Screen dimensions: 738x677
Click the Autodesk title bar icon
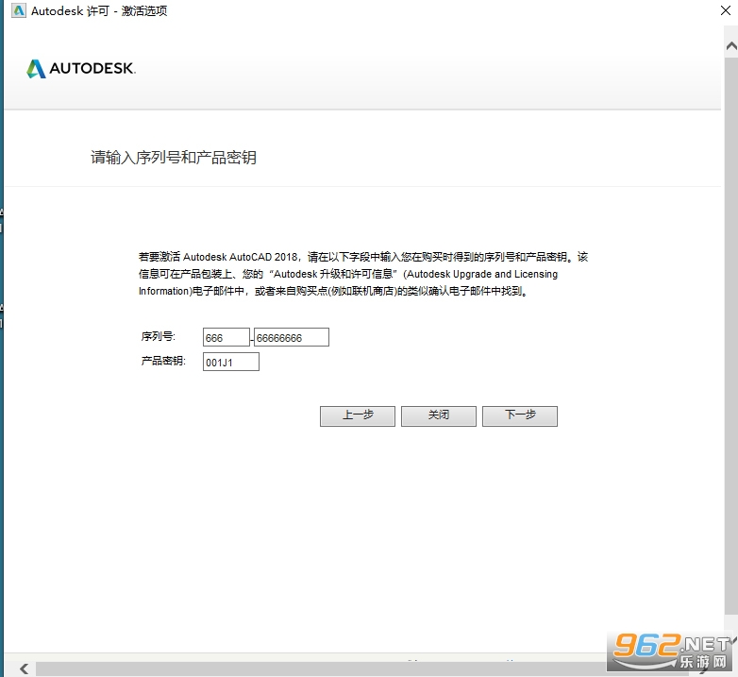click(x=18, y=10)
